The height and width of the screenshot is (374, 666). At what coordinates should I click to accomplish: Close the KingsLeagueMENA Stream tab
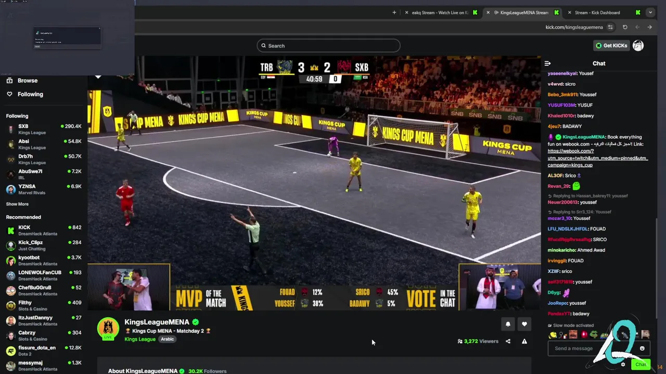click(488, 12)
